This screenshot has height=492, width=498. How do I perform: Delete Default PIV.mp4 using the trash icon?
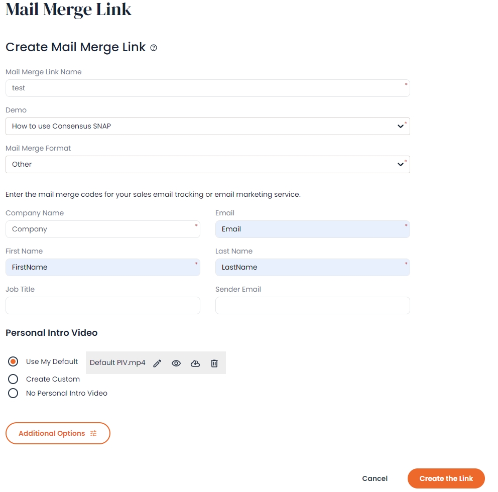214,363
